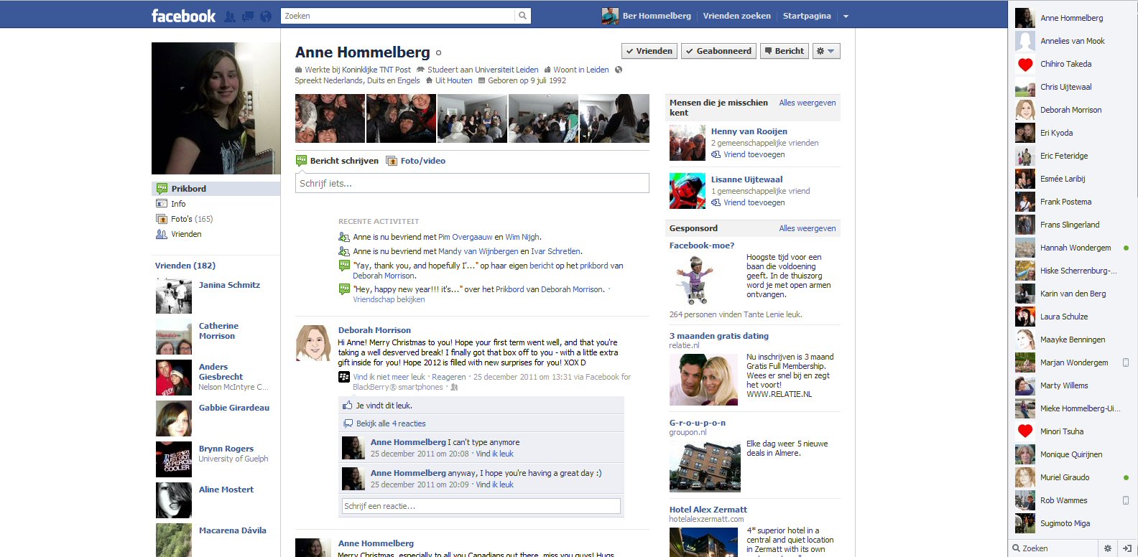Click Vrienden zoeken in top bar

[x=736, y=16]
